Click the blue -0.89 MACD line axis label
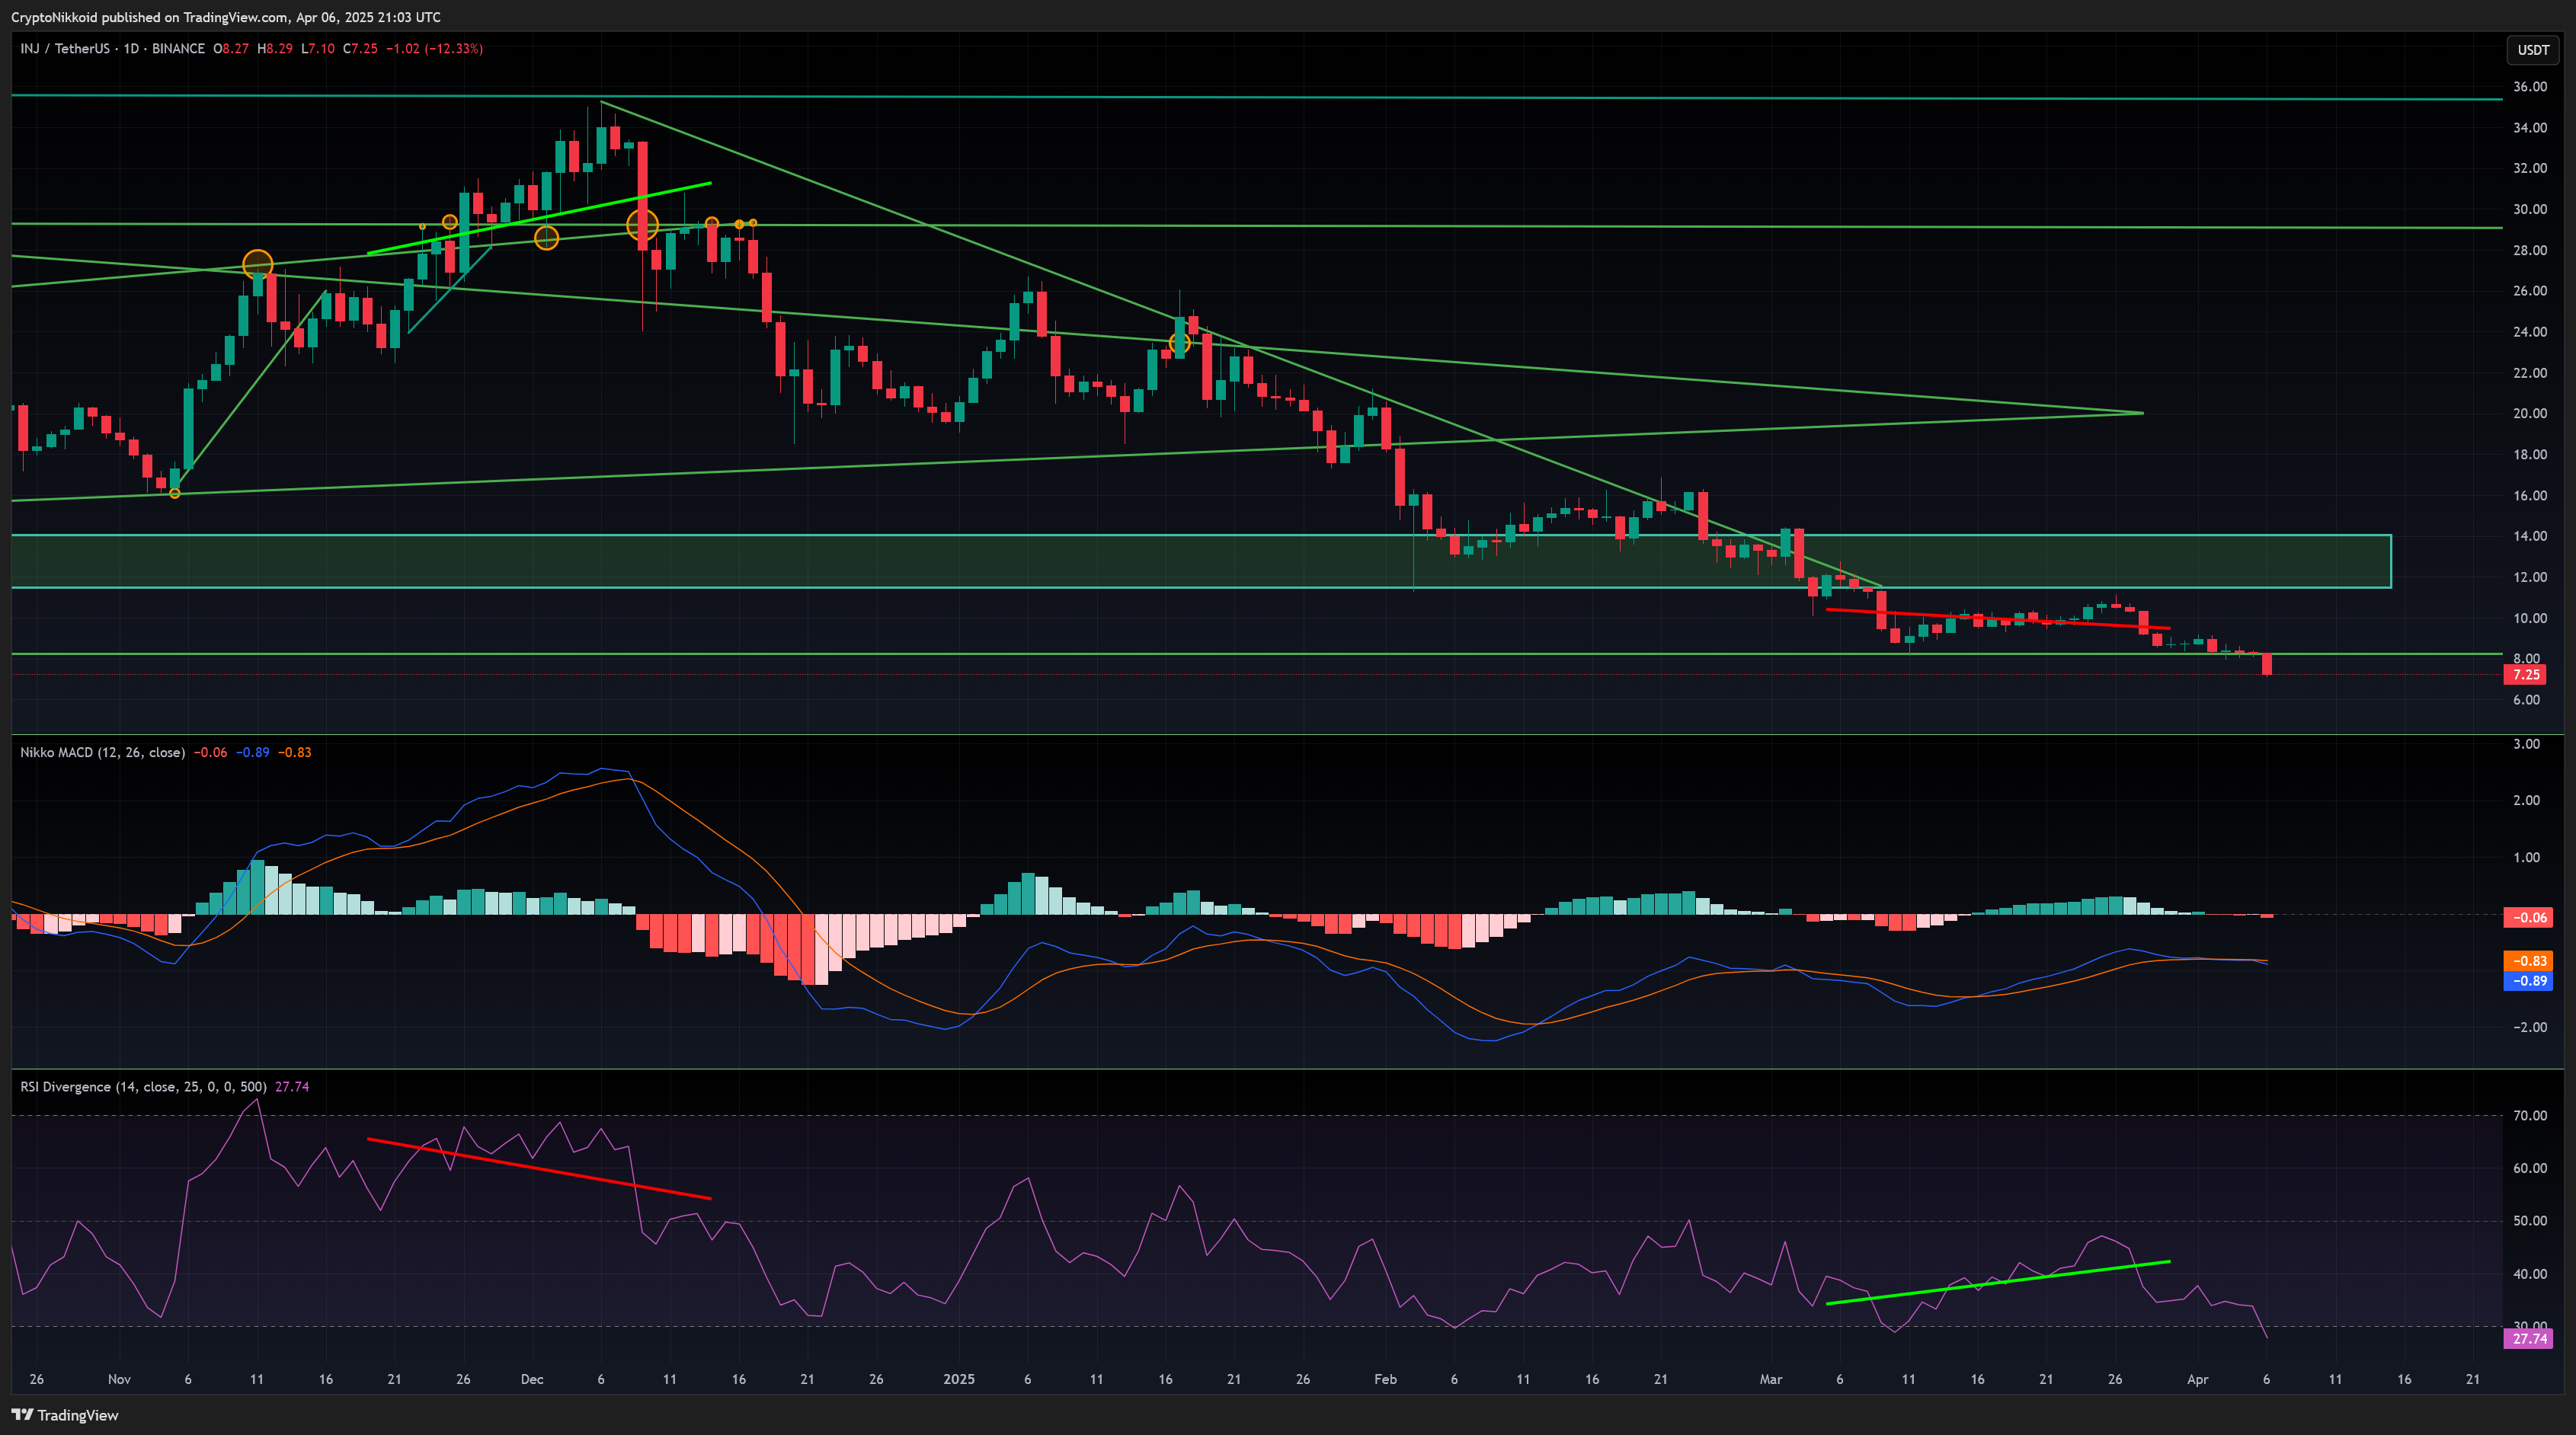Image resolution: width=2576 pixels, height=1435 pixels. [x=2528, y=981]
